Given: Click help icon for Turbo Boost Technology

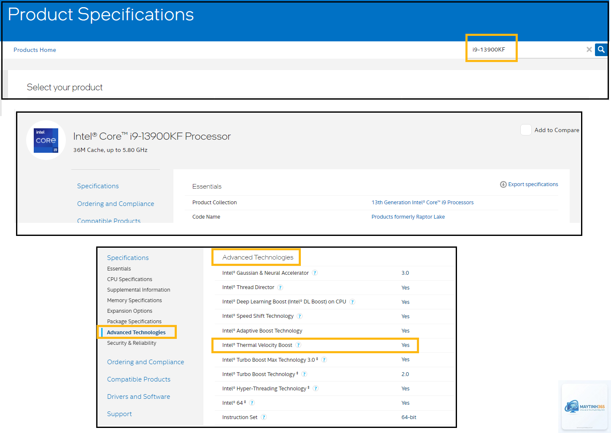Looking at the screenshot, I should (304, 374).
